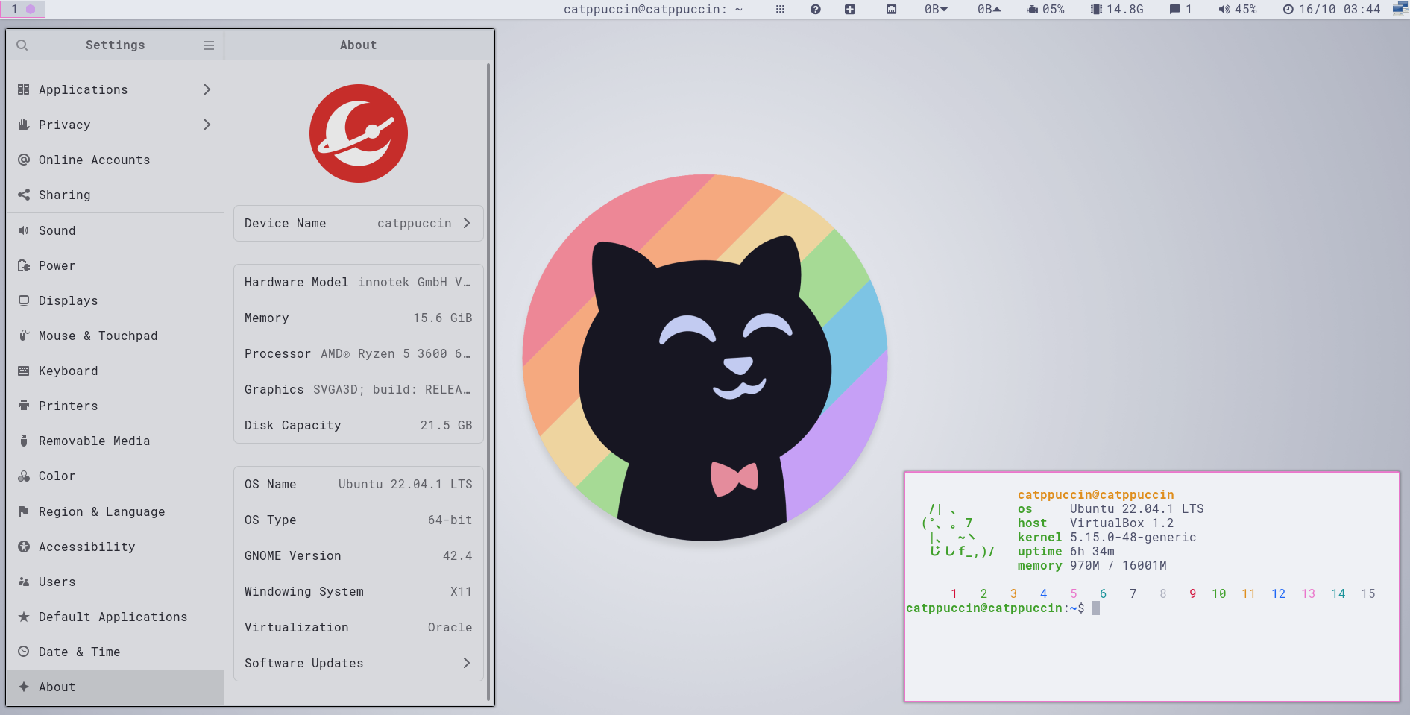Click download speed 0B down indicator
The image size is (1410, 715).
[x=937, y=9]
